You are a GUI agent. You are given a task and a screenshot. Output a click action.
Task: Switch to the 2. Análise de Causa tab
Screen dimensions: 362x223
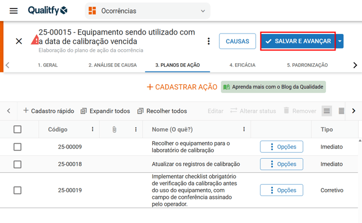[x=112, y=65]
